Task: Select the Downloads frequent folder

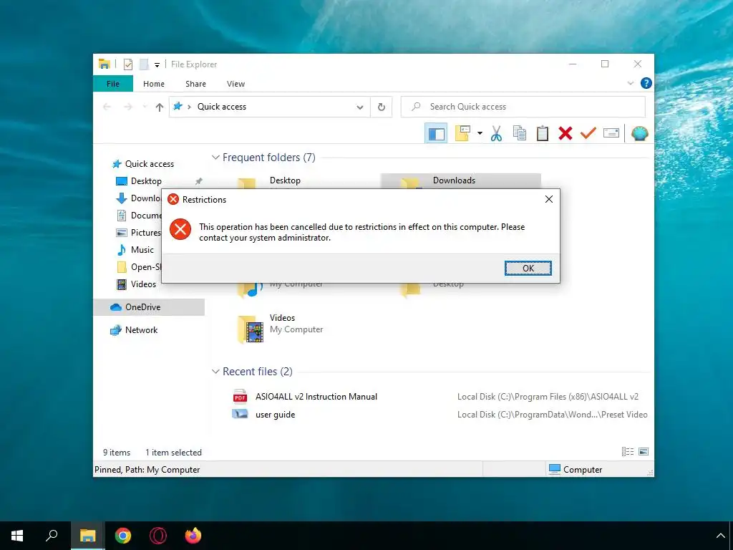Action: (460, 181)
